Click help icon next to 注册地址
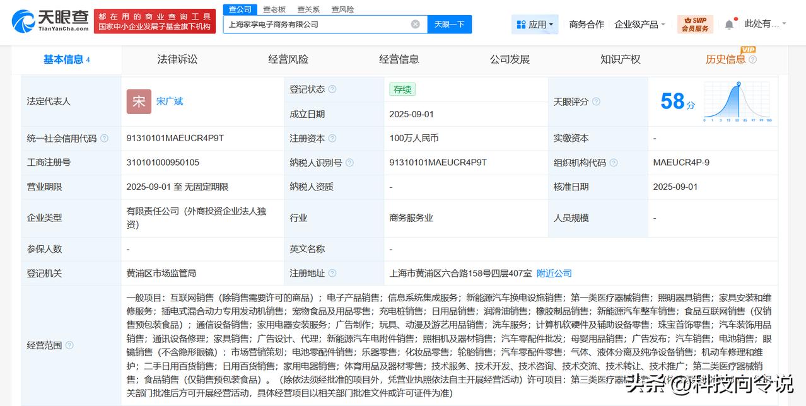Viewport: 806px width, 406px height. coord(332,273)
